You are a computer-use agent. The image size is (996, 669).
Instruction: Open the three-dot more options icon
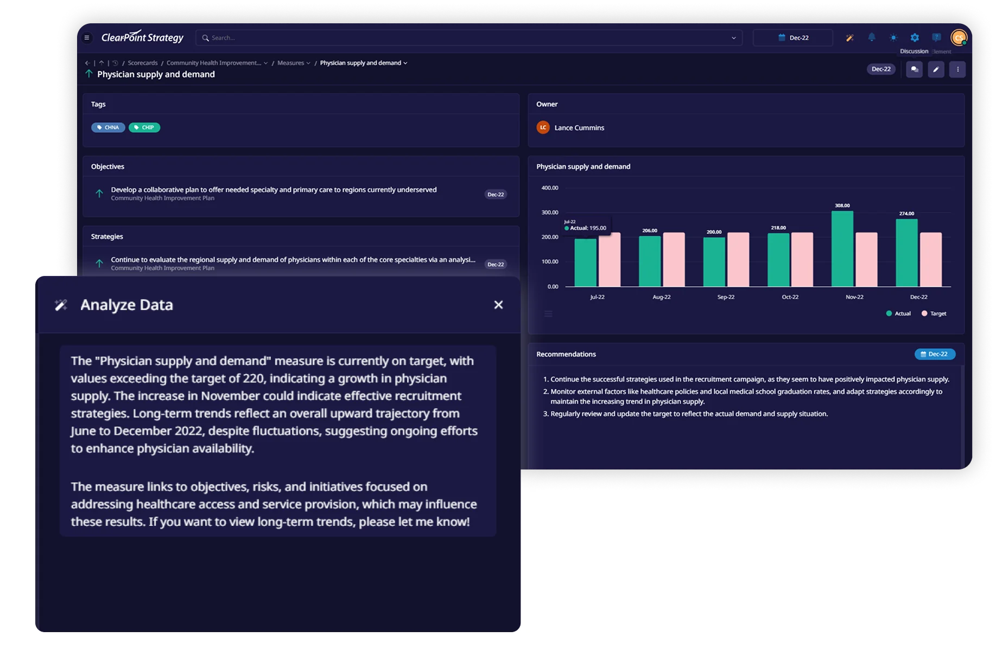click(x=958, y=69)
